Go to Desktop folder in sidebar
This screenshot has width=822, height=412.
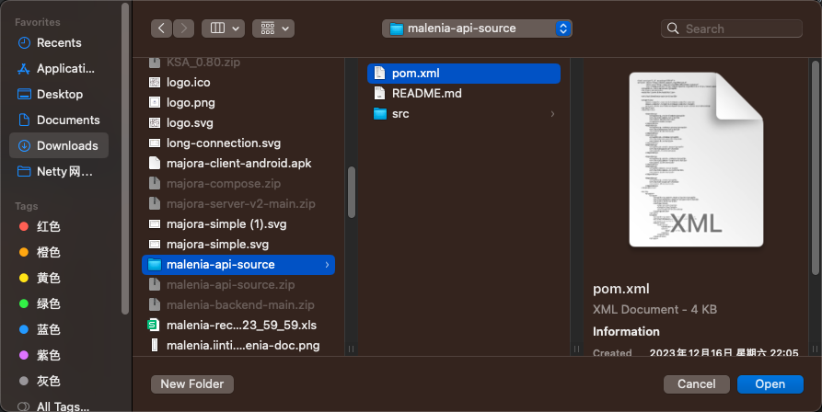click(59, 94)
